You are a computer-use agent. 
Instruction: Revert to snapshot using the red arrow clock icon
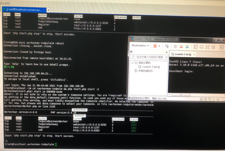coord(181,46)
